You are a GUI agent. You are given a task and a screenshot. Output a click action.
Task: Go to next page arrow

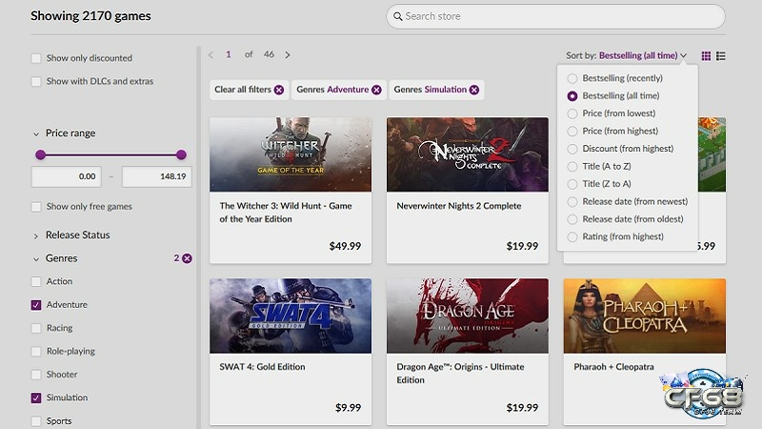pyautogui.click(x=288, y=55)
